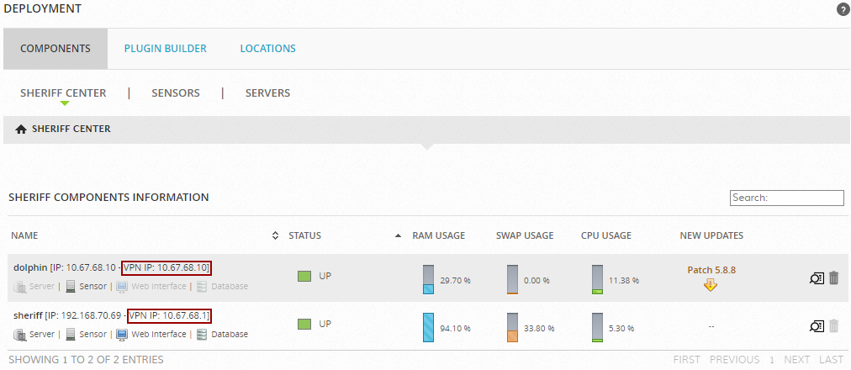The image size is (851, 370).
Task: Open the Locations tab
Action: click(267, 49)
